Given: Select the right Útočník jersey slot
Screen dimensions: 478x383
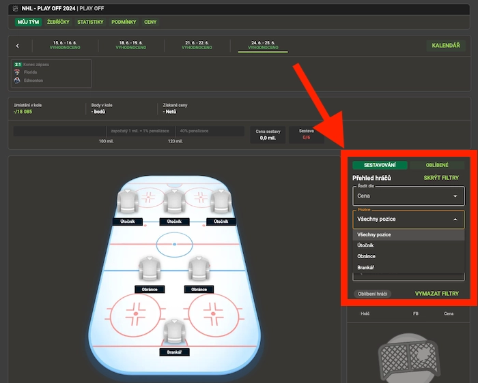Looking at the screenshot, I should (220, 202).
